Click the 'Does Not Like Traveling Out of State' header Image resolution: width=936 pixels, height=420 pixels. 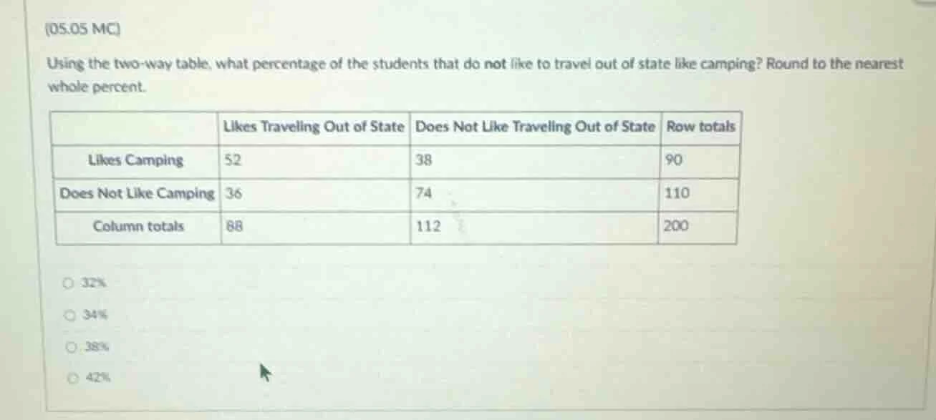point(534,127)
